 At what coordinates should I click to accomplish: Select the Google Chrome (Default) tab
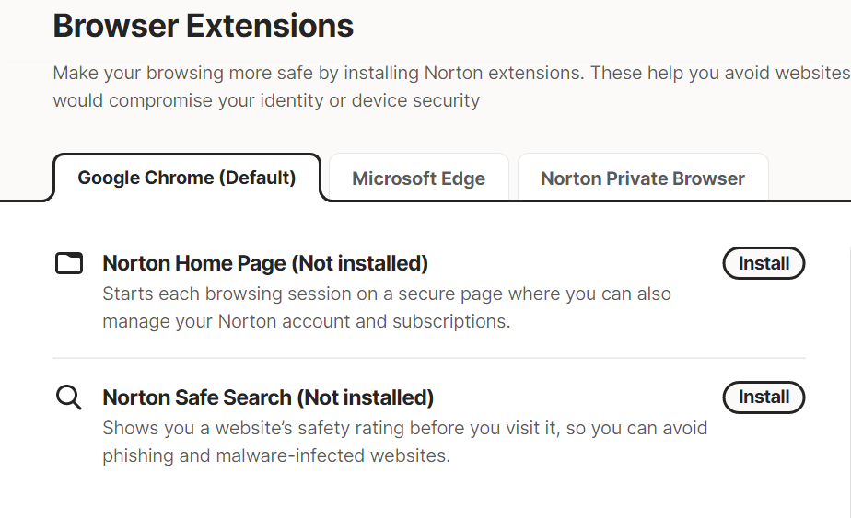(187, 178)
